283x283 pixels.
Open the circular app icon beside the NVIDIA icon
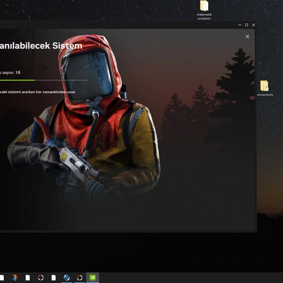[x=80, y=277]
